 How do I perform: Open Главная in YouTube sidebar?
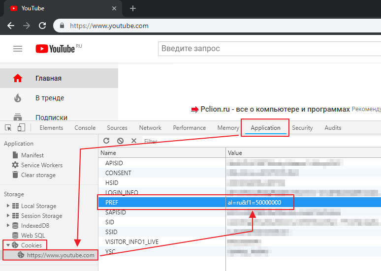[x=59, y=78]
